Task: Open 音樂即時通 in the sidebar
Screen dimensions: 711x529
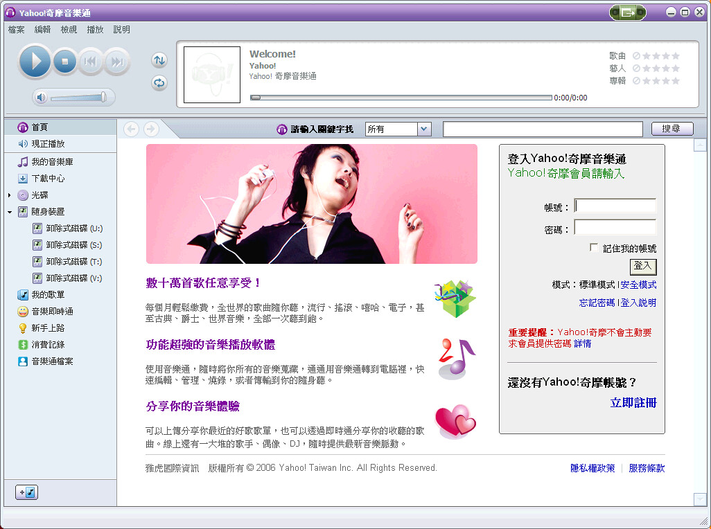Action: (x=52, y=312)
